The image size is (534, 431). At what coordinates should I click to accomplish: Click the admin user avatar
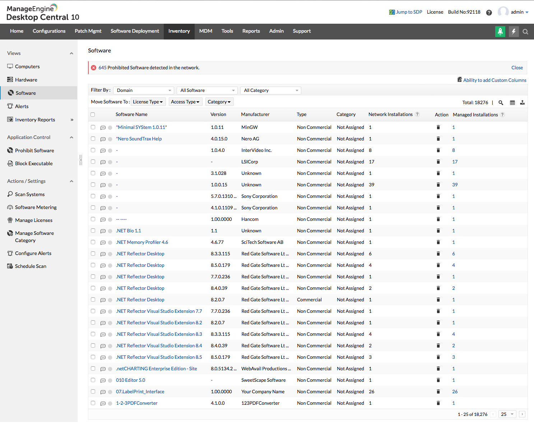[x=503, y=12]
